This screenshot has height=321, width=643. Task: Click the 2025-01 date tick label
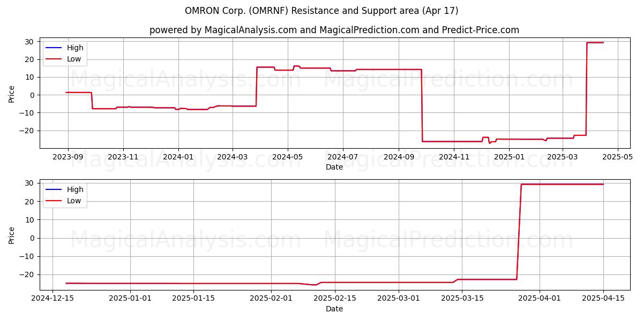(509, 157)
